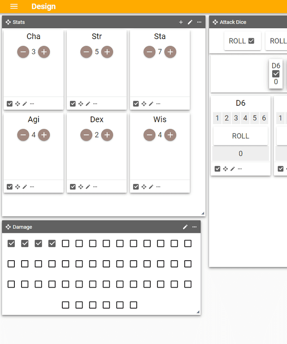
Task: Click the edit pencil on the Cha card
Action: pyautogui.click(x=25, y=103)
